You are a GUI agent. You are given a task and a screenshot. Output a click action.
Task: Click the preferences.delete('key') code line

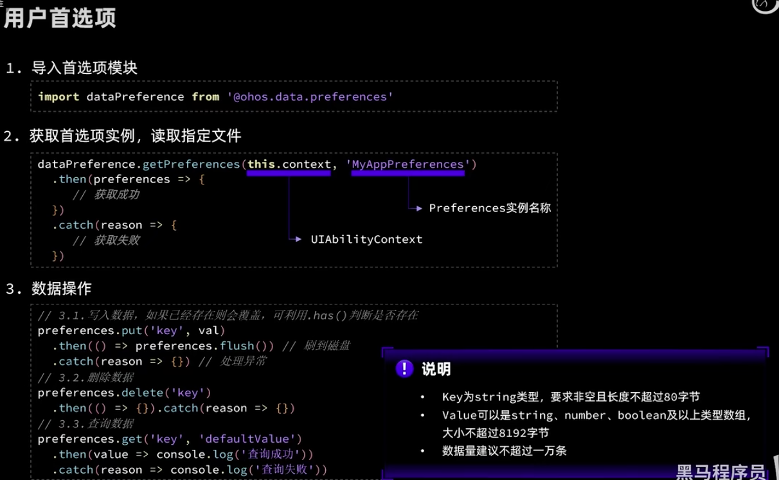tap(124, 393)
